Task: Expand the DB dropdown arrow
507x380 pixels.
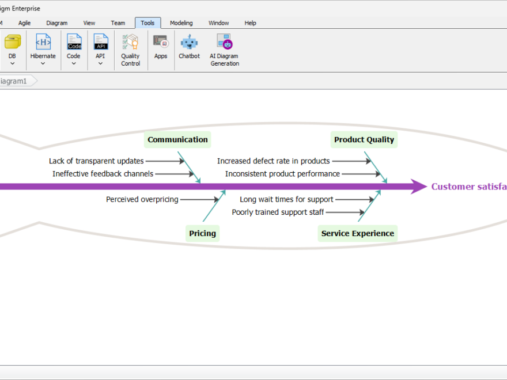Action: [x=12, y=63]
